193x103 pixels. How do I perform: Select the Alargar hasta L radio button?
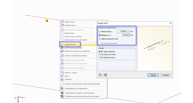[x=100, y=31]
